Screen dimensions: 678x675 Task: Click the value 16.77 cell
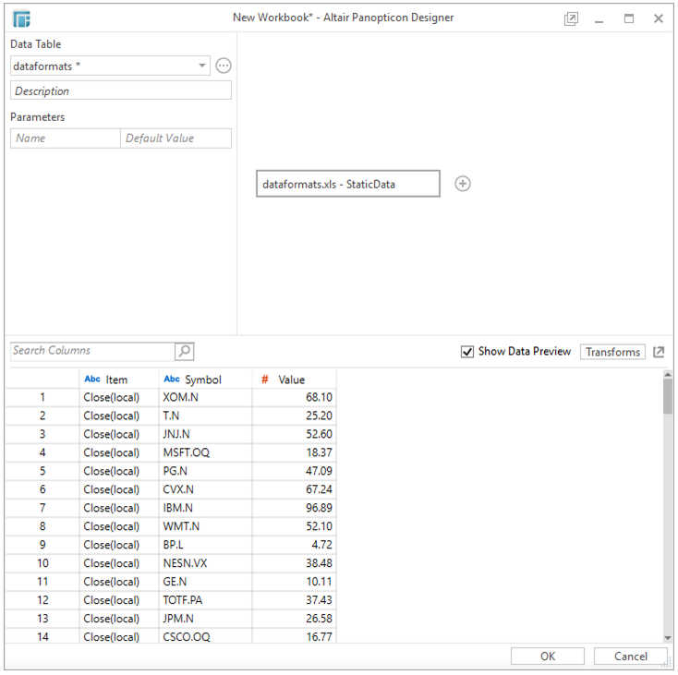coord(294,636)
